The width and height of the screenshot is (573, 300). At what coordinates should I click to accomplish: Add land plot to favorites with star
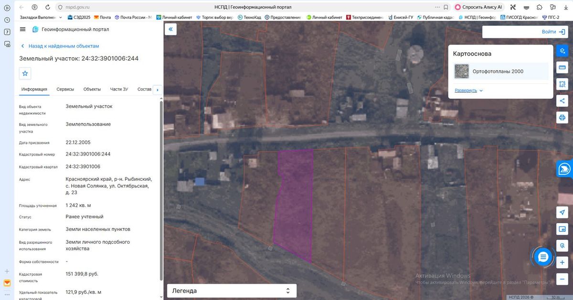(25, 73)
